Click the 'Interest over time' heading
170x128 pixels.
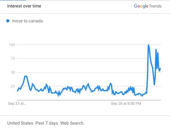24,6
